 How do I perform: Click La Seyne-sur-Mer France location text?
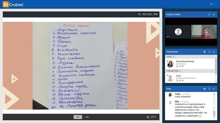point(186,78)
